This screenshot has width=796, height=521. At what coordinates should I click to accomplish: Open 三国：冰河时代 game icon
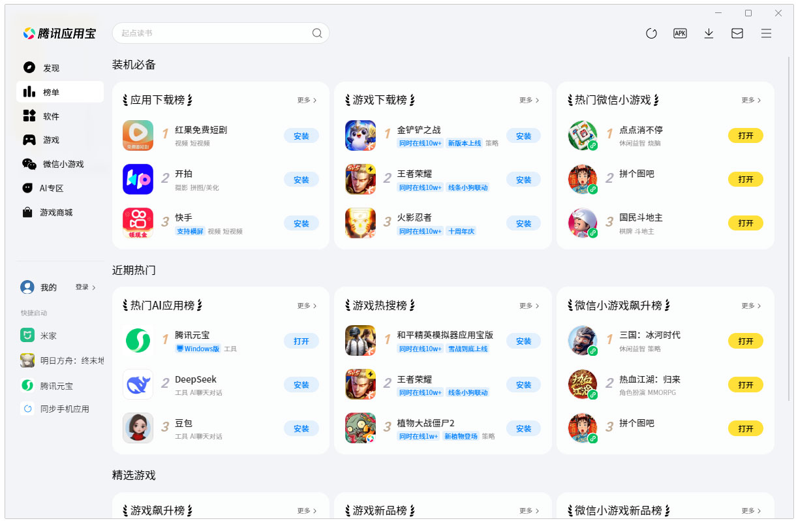[x=583, y=340]
